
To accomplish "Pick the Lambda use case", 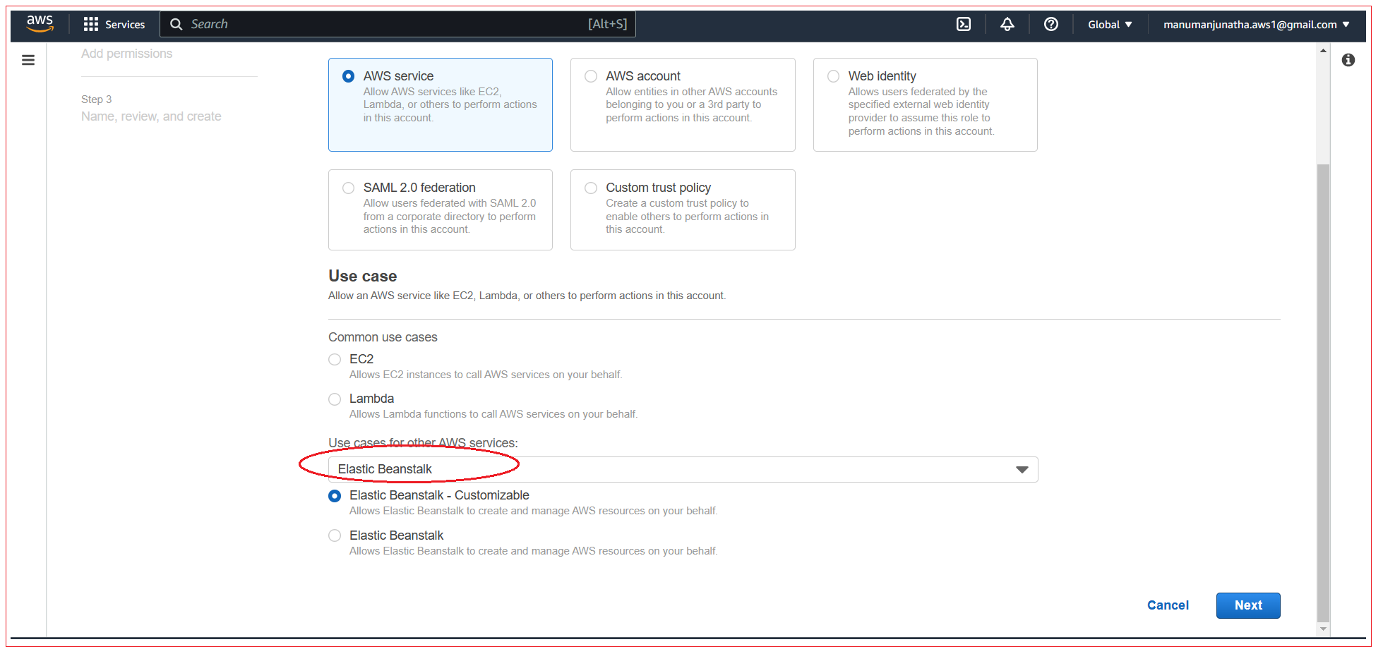I will click(335, 399).
